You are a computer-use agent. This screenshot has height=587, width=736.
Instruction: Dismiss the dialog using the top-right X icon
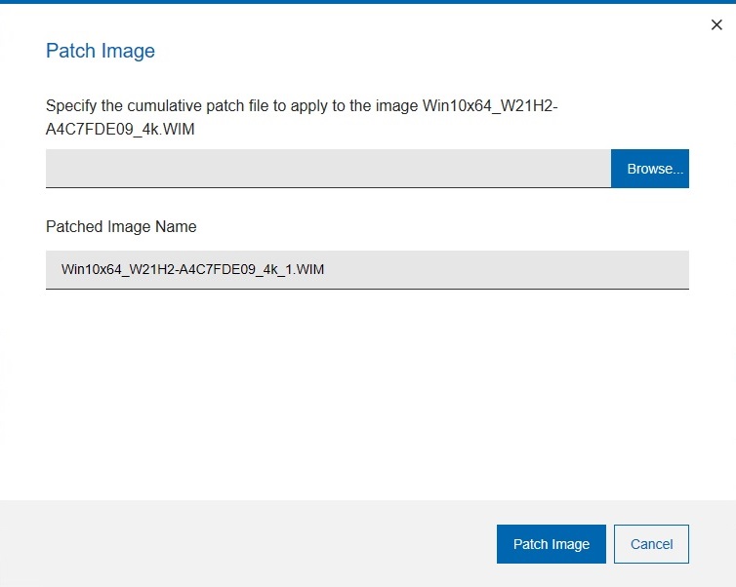[716, 25]
